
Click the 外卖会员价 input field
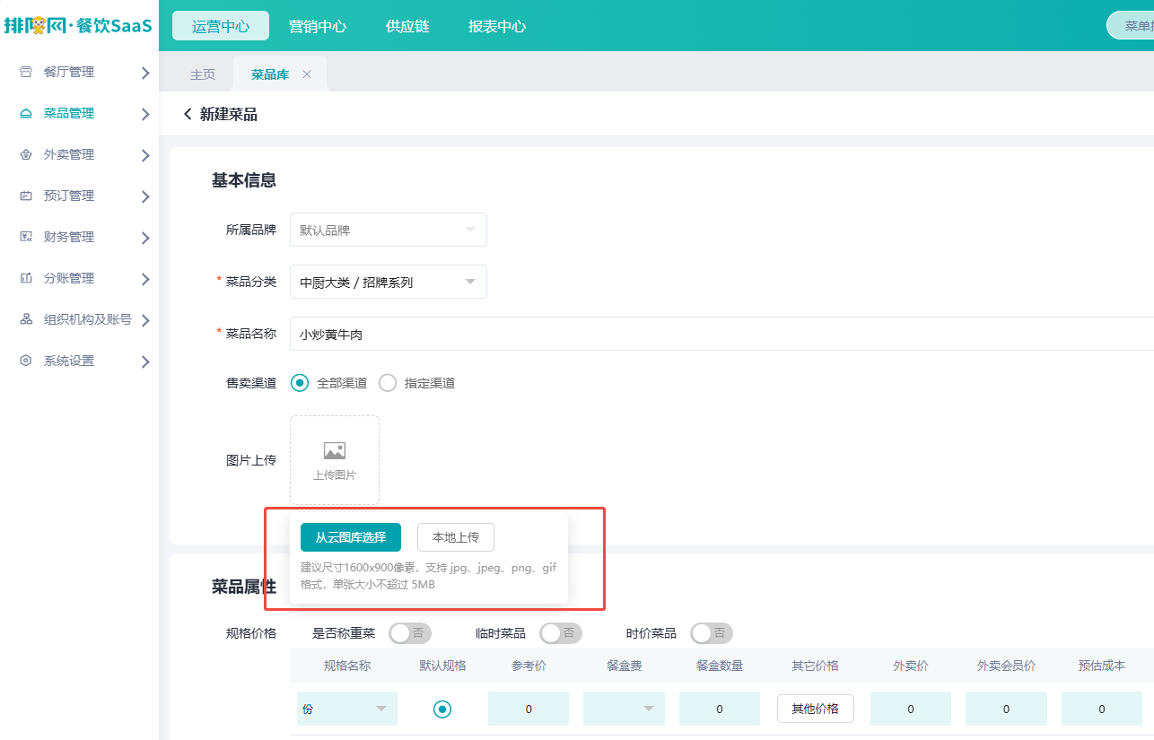(x=1006, y=709)
